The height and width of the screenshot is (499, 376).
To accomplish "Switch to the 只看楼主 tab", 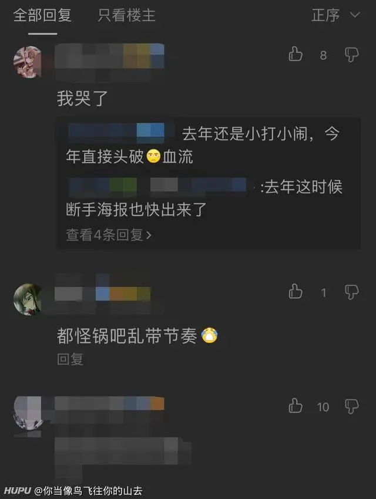I will coord(126,15).
